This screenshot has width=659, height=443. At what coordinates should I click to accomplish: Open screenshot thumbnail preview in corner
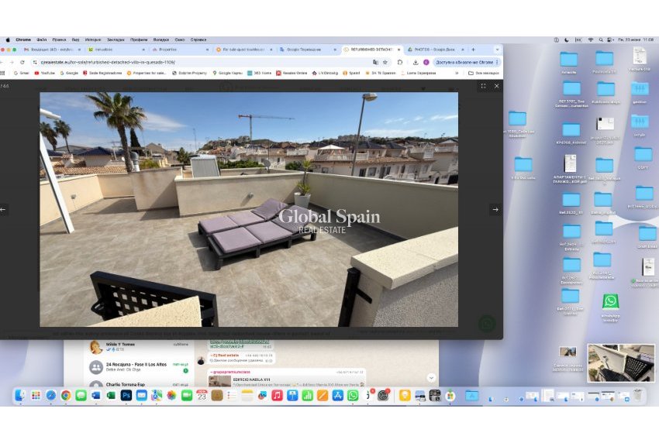pyautogui.click(x=620, y=363)
